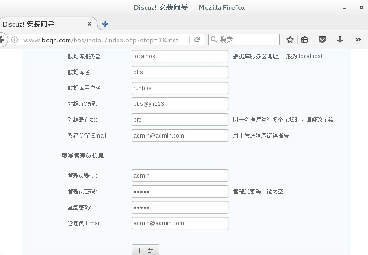Click the 管理员账号 admin field
368x255 pixels.
tap(180, 175)
